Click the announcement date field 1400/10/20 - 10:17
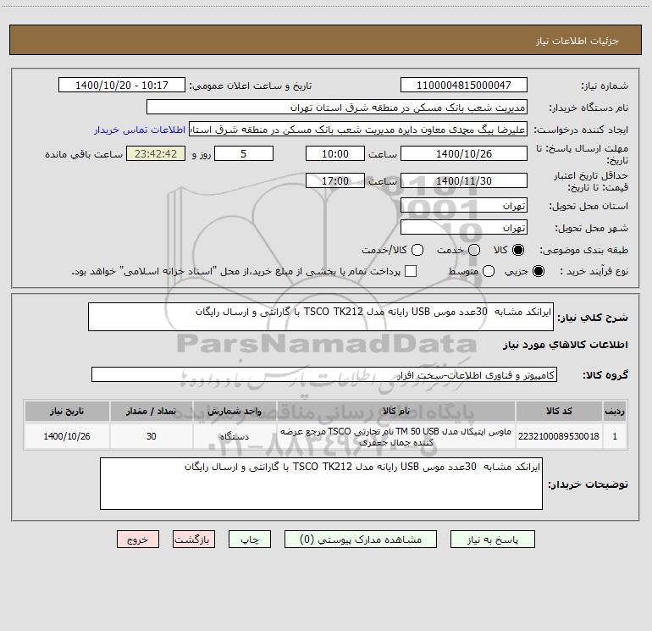This screenshot has height=631, width=652. (x=122, y=85)
